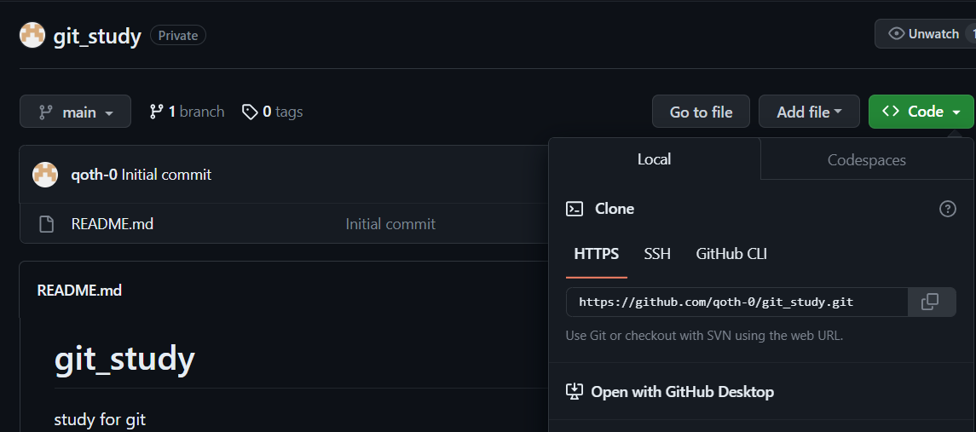View the 1 branch link
The width and height of the screenshot is (976, 432).
187,112
